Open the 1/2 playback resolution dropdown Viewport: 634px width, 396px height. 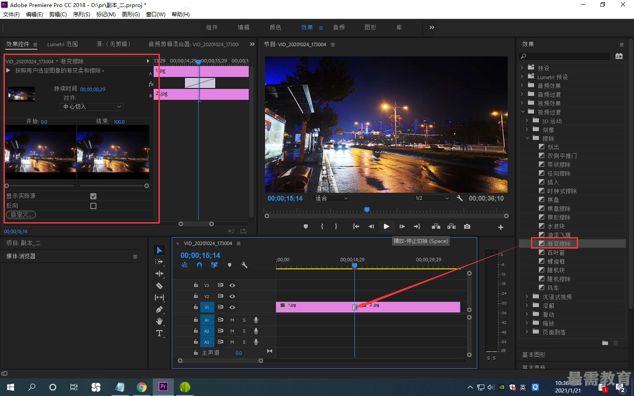(x=432, y=198)
